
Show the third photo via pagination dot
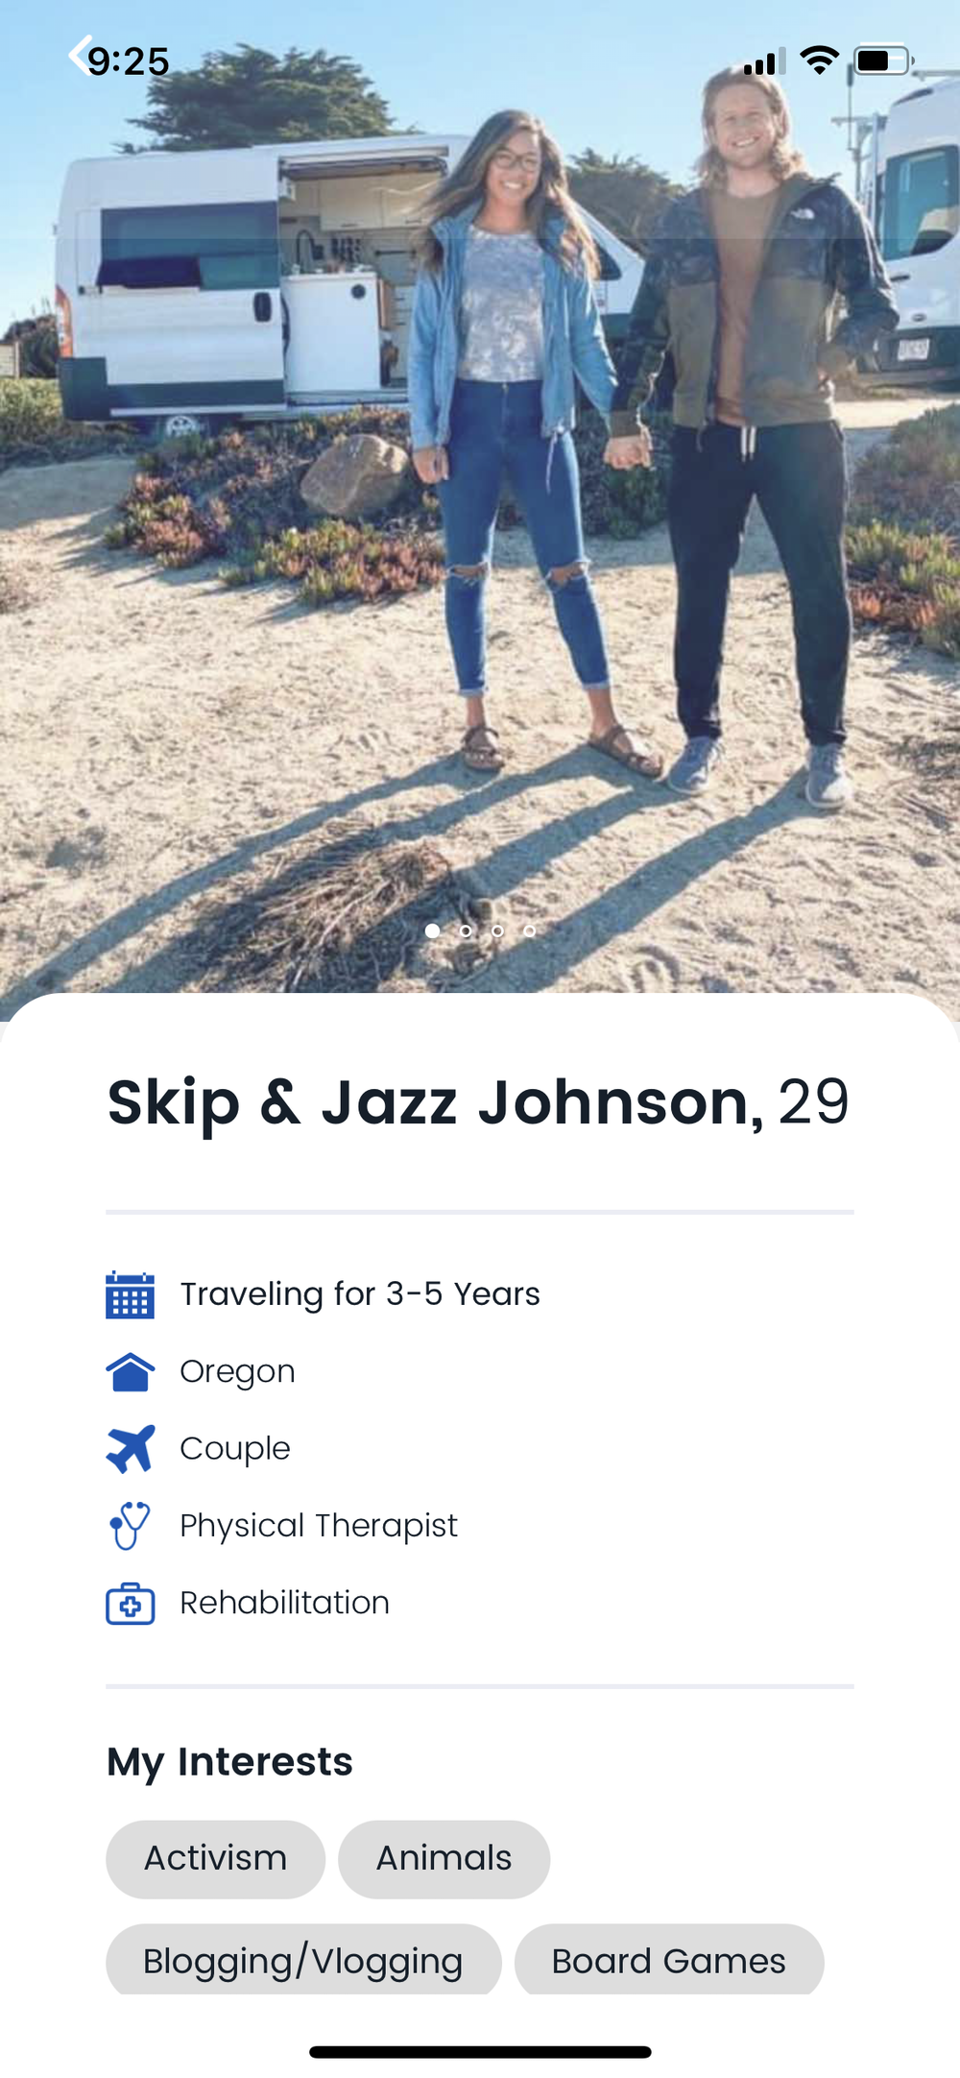(x=497, y=930)
